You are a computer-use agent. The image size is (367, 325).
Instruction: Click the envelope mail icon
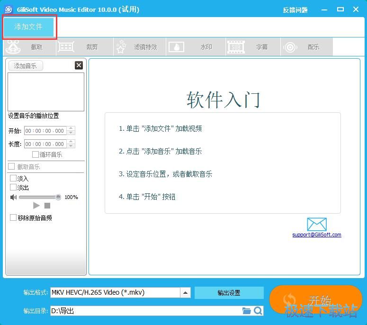click(x=317, y=224)
